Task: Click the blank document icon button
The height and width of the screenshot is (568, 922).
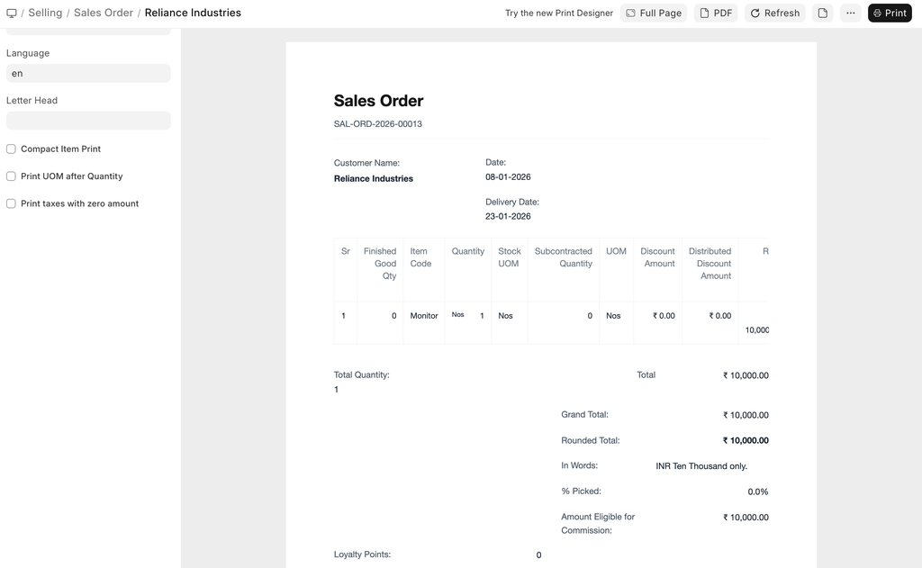Action: [x=822, y=14]
